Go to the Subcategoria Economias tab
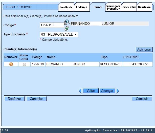The height and width of the screenshot is (133, 155). click(x=113, y=7)
